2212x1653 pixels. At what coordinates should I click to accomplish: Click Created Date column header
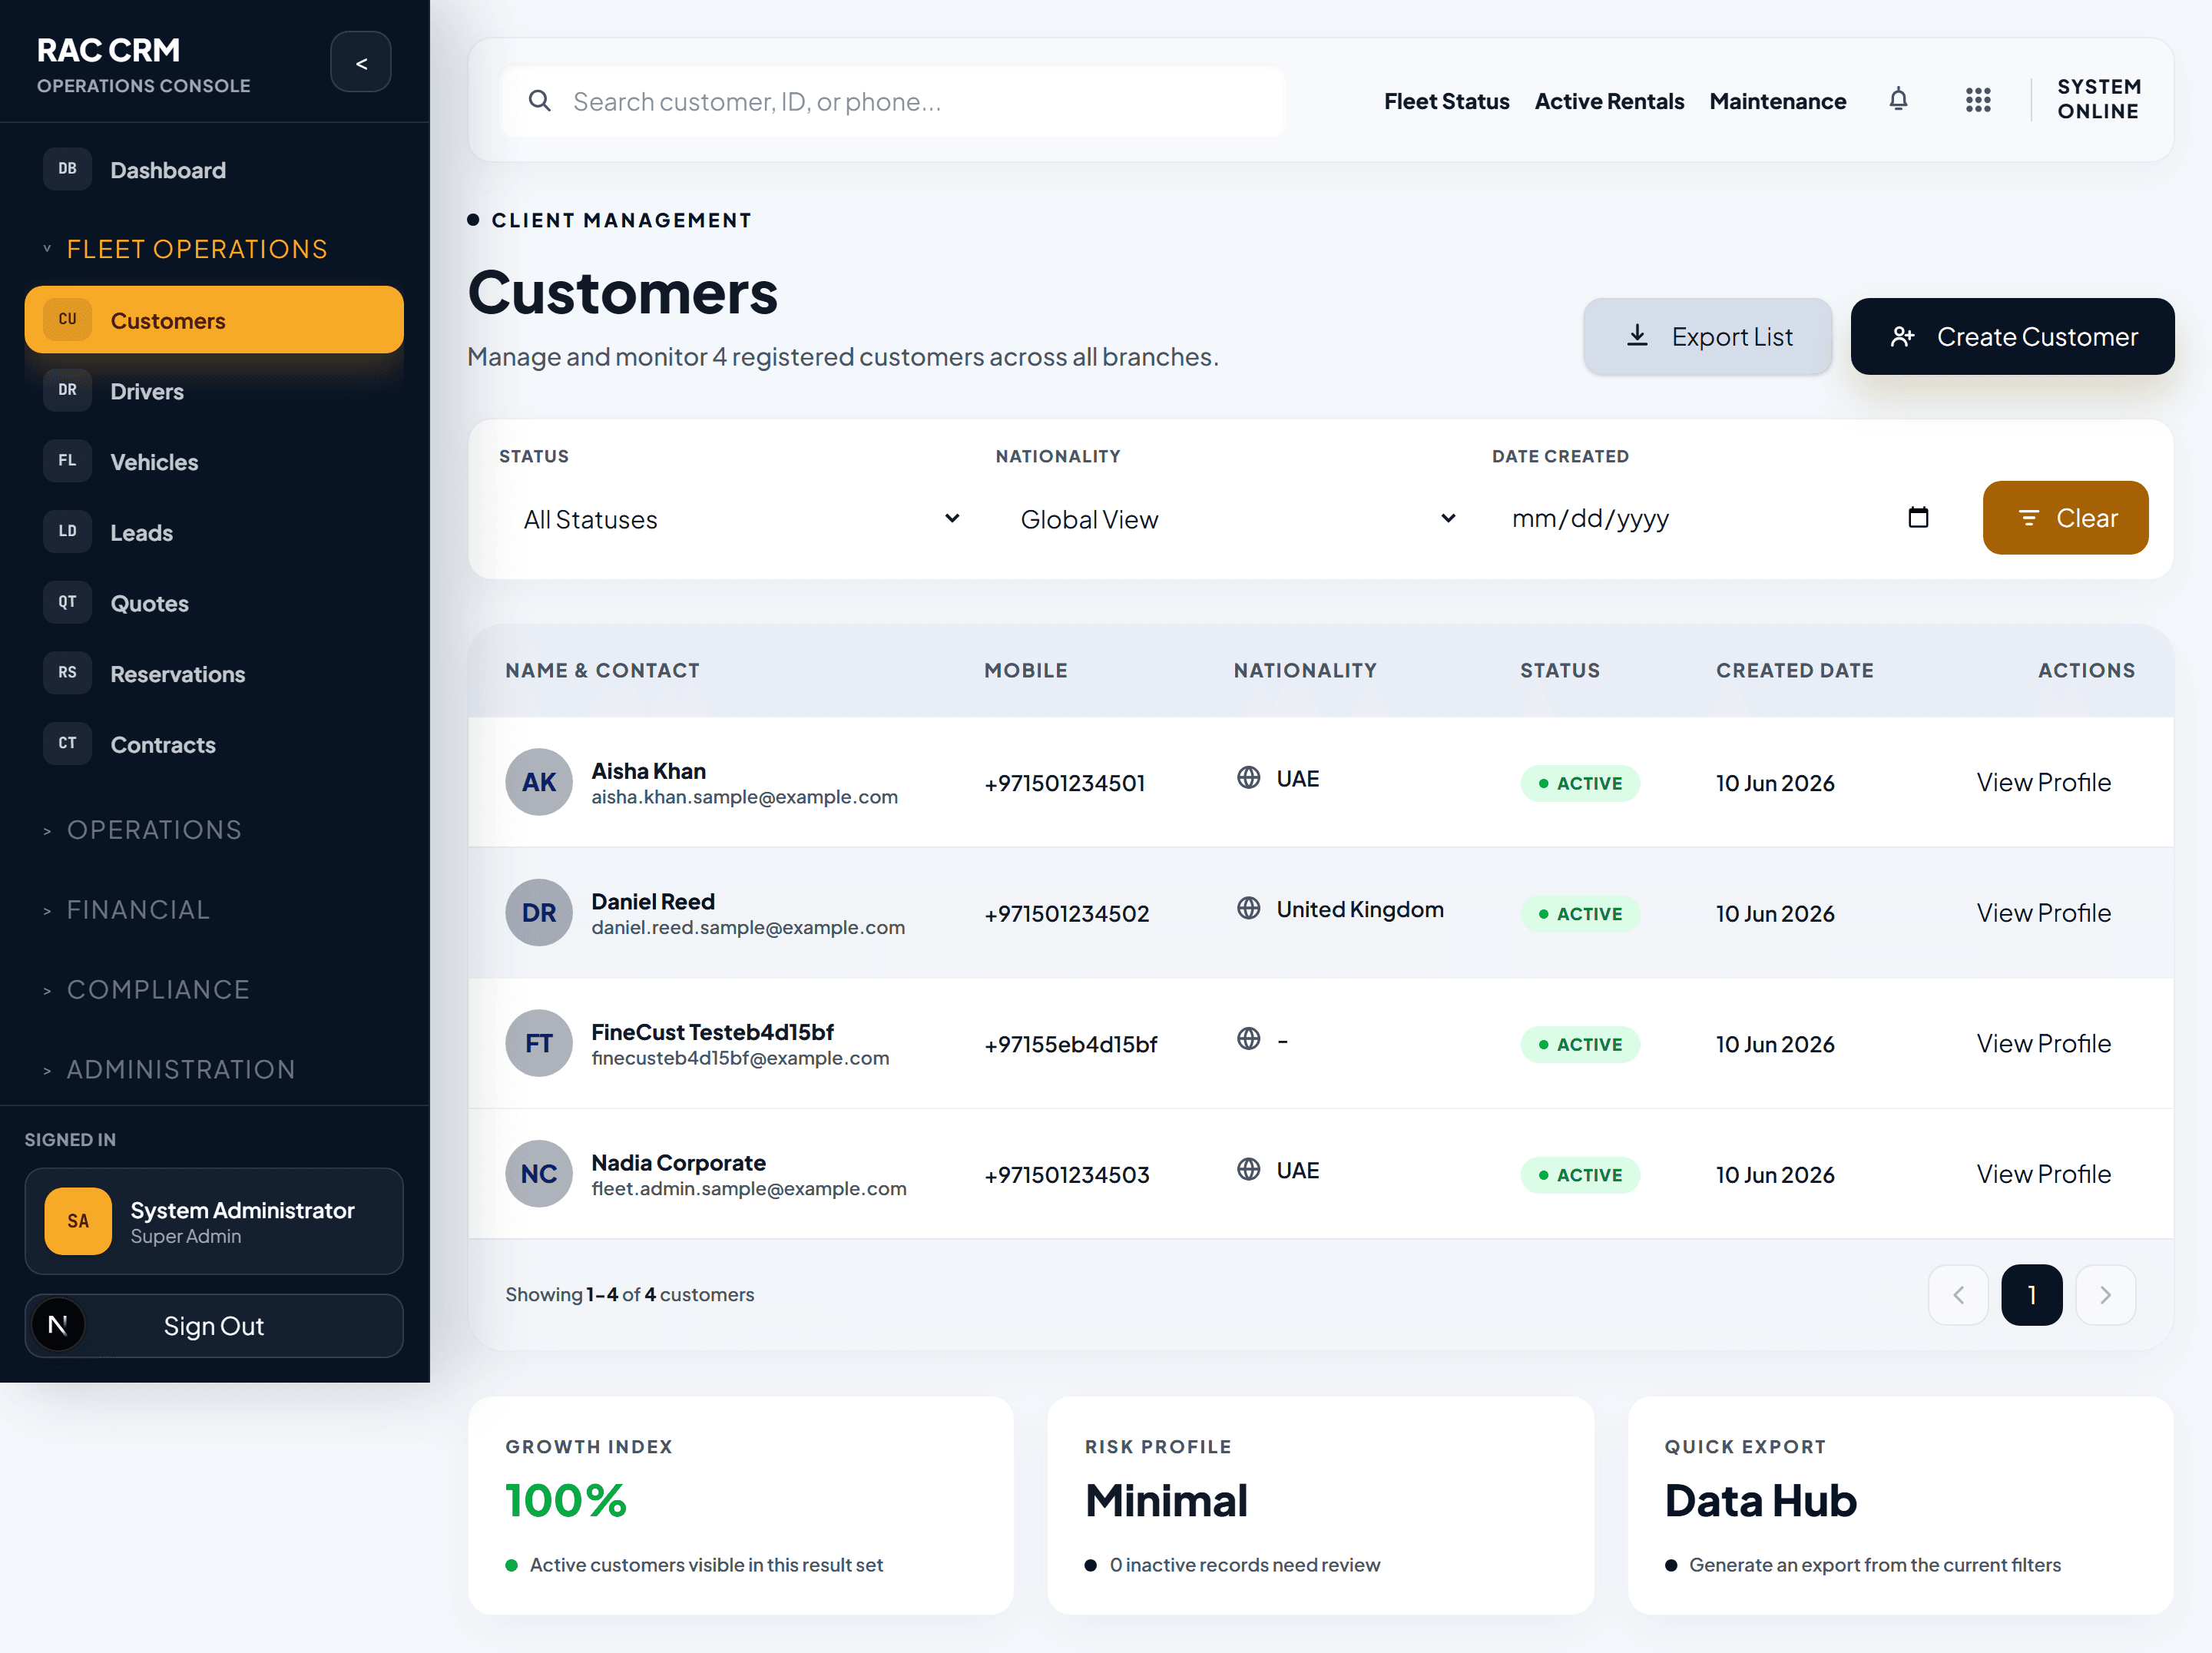1794,670
